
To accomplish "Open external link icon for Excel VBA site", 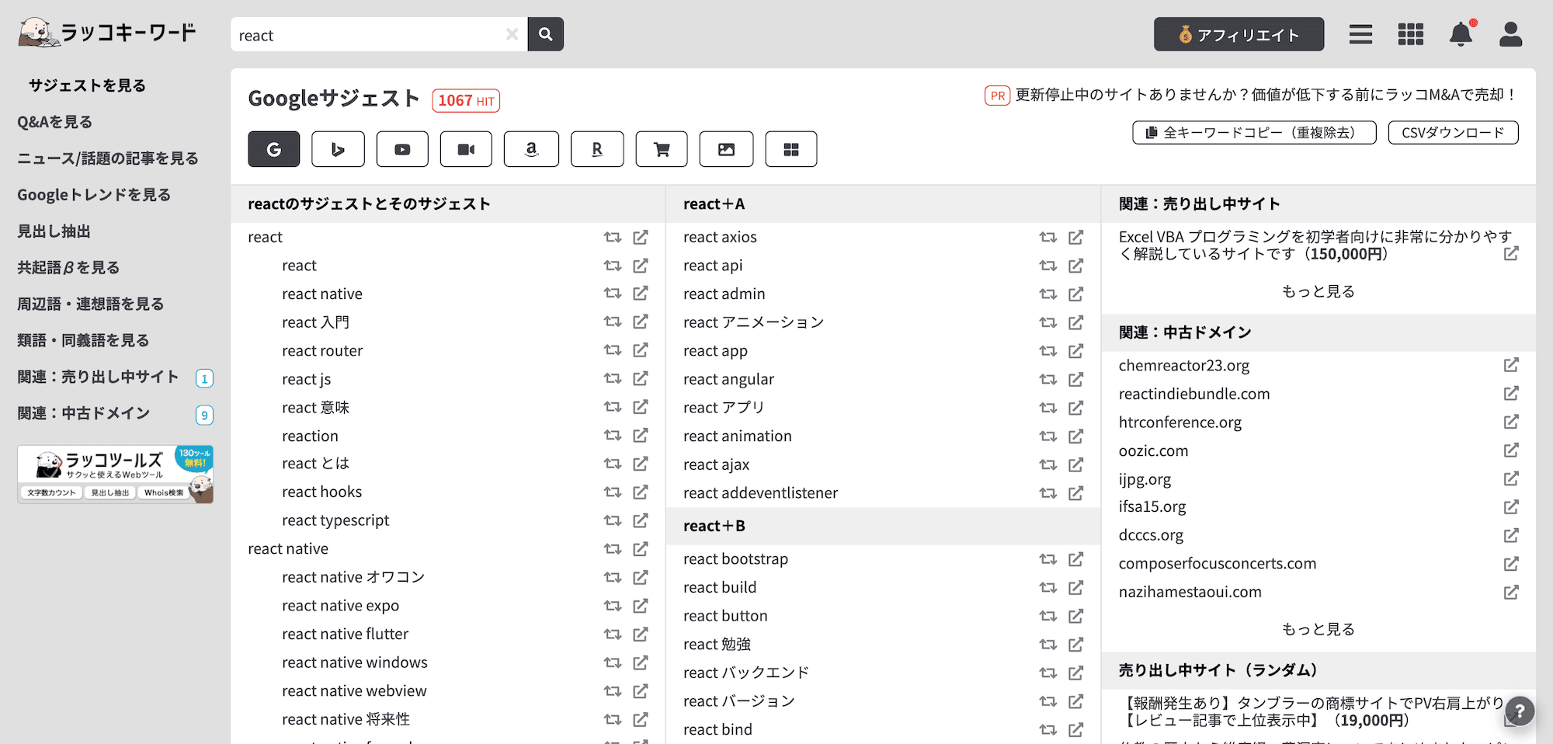I will (1511, 254).
